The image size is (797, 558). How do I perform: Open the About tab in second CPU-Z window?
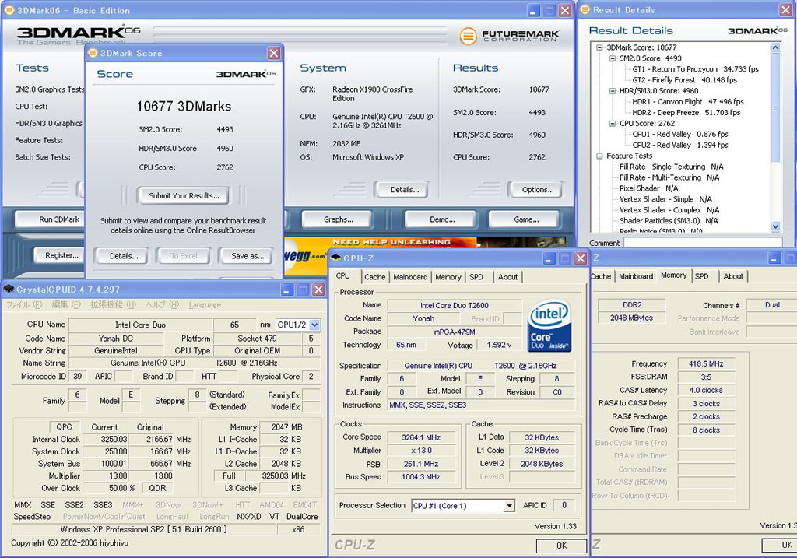tap(733, 276)
